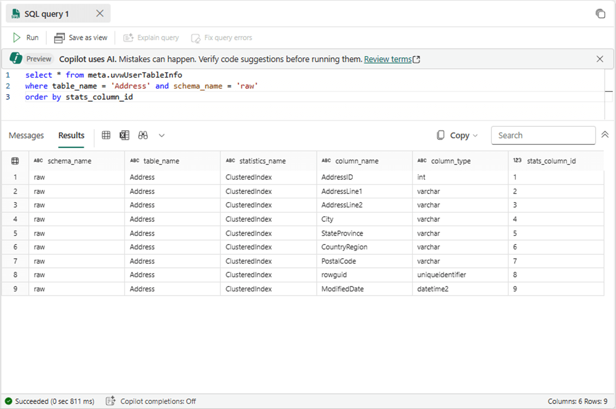
Task: Select the Results tab
Action: [x=71, y=135]
